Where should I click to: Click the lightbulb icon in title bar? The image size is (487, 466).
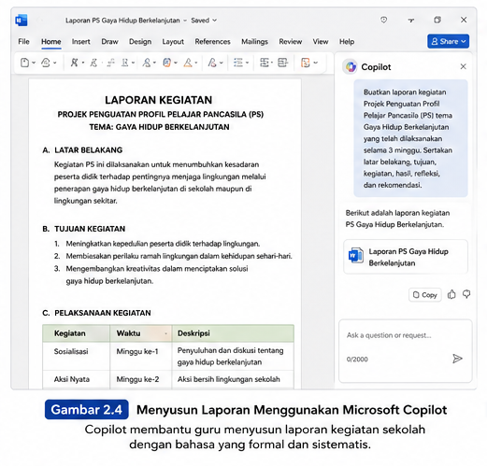pyautogui.click(x=384, y=20)
